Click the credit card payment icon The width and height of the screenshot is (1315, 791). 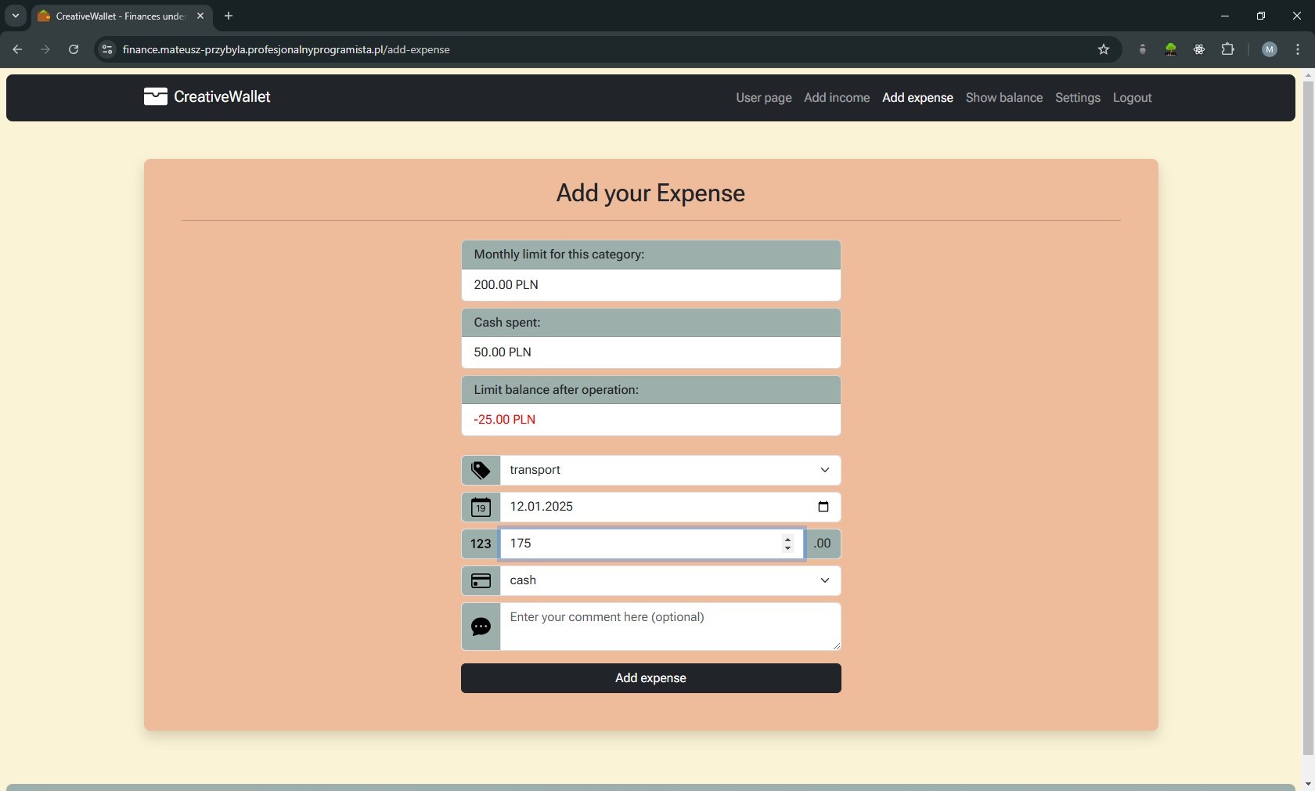pyautogui.click(x=481, y=581)
